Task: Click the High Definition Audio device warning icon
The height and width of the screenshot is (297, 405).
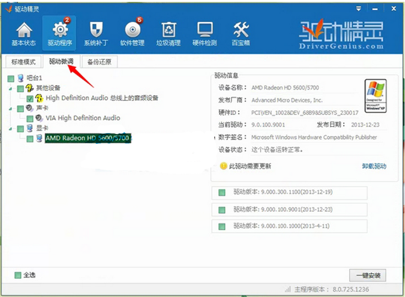Action: (39, 98)
